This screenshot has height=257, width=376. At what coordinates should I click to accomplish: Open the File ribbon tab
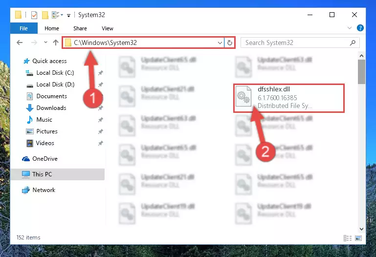pyautogui.click(x=23, y=28)
